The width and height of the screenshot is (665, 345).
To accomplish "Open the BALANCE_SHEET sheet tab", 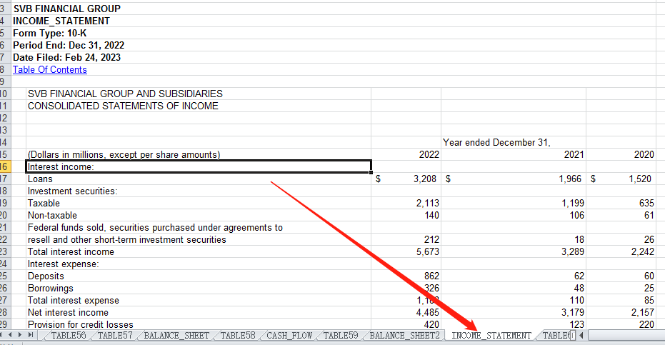I will pyautogui.click(x=176, y=335).
